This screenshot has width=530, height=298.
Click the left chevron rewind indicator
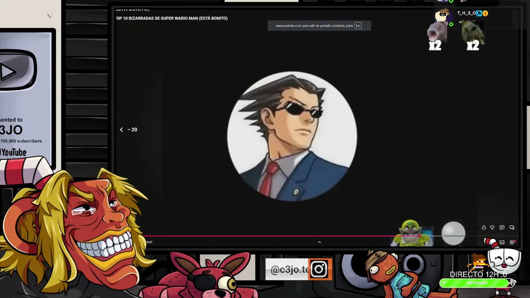[121, 130]
